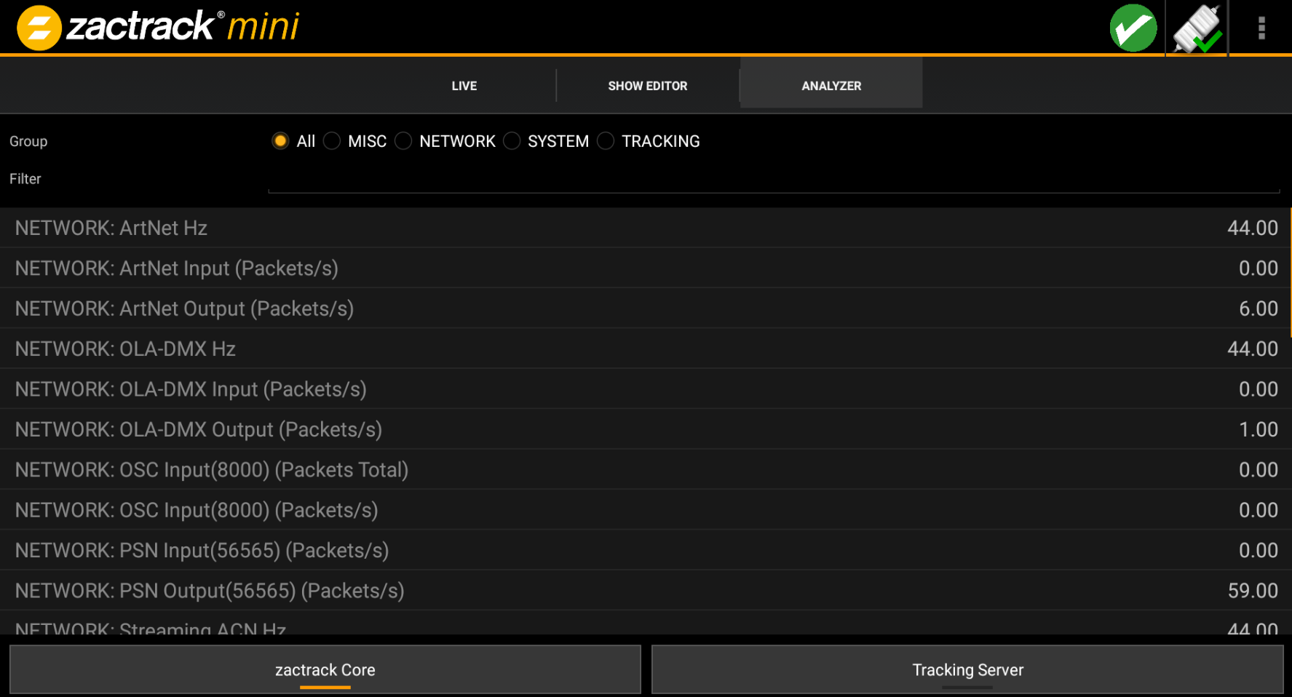Open the SHOW EDITOR tab
Viewport: 1292px width, 697px height.
647,86
